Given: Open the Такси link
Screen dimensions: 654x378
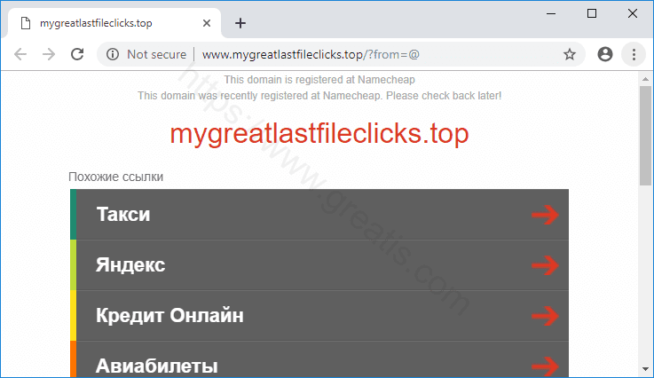Looking at the screenshot, I should click(319, 215).
